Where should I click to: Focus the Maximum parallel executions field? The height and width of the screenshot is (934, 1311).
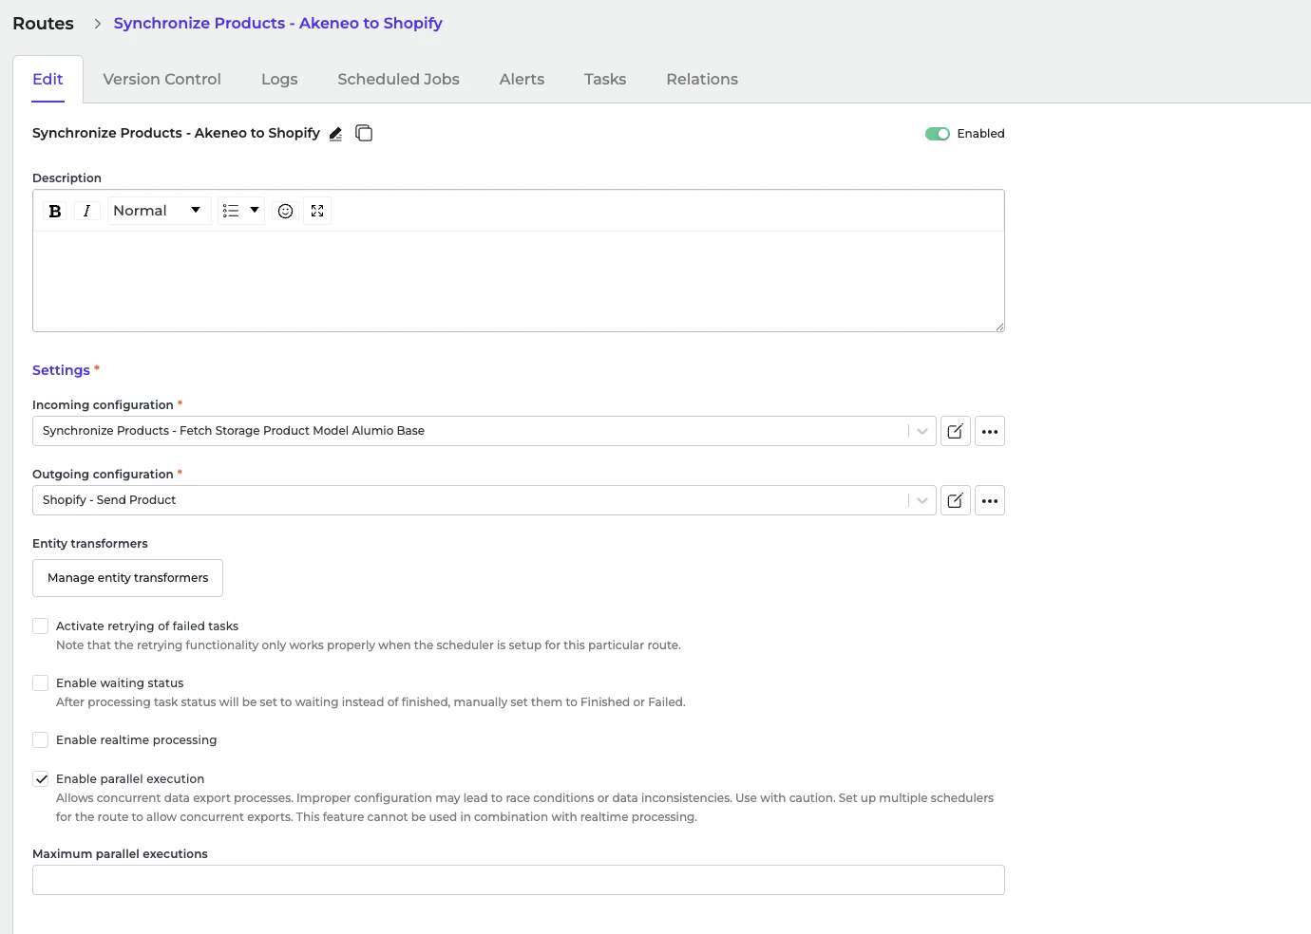519,880
